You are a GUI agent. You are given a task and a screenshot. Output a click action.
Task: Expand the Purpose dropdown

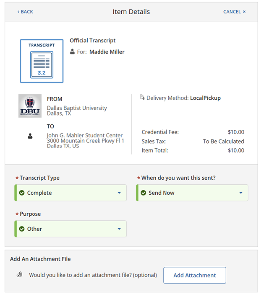click(x=71, y=229)
